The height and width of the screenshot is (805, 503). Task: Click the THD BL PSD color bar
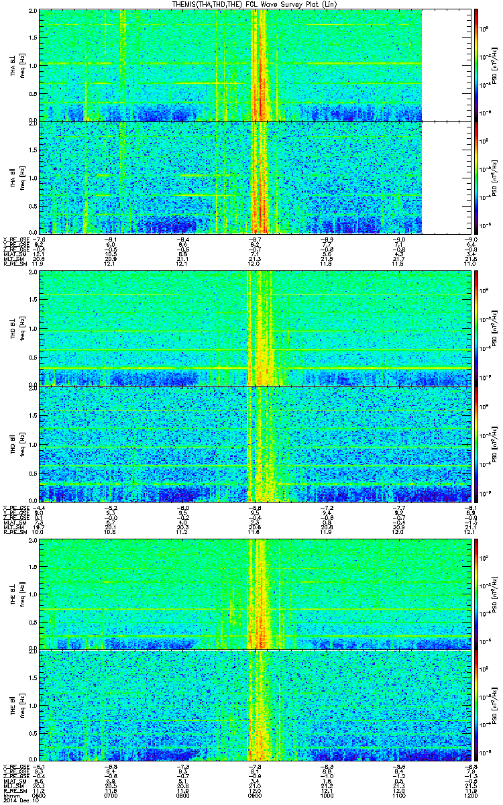(x=477, y=329)
